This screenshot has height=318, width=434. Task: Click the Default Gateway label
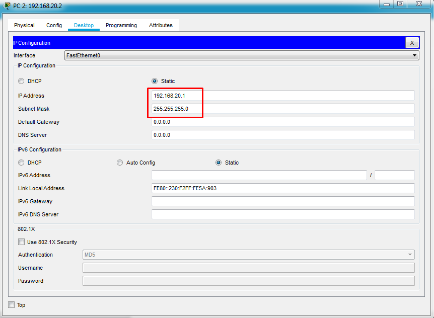pyautogui.click(x=39, y=122)
